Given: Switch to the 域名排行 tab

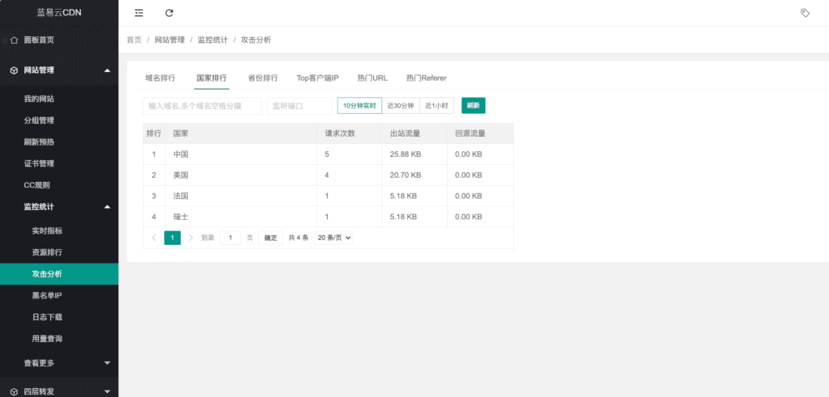Looking at the screenshot, I should click(x=160, y=78).
